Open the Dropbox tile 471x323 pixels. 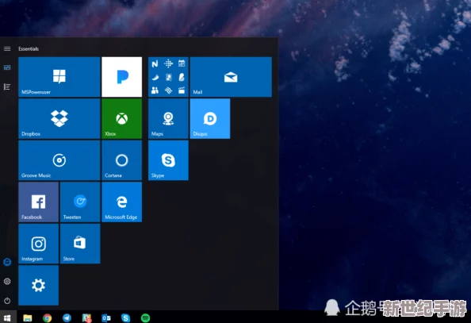(x=59, y=118)
